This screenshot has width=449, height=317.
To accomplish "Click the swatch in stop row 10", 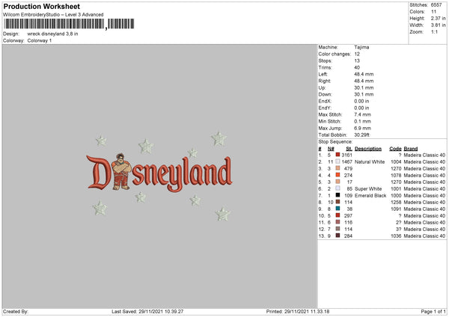I will point(338,215).
